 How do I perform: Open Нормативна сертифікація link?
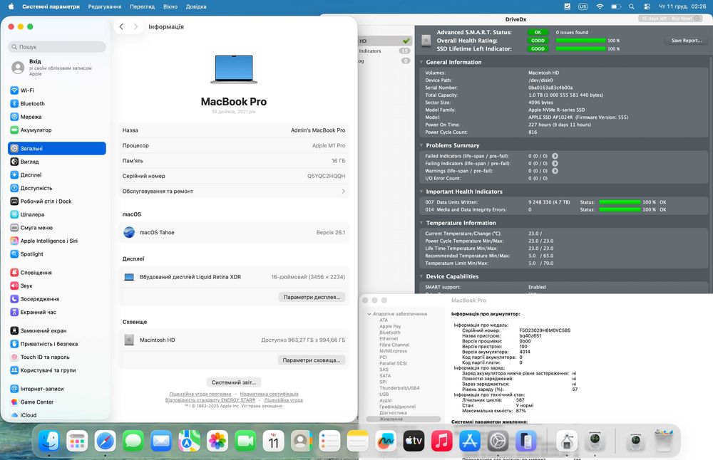(270, 394)
